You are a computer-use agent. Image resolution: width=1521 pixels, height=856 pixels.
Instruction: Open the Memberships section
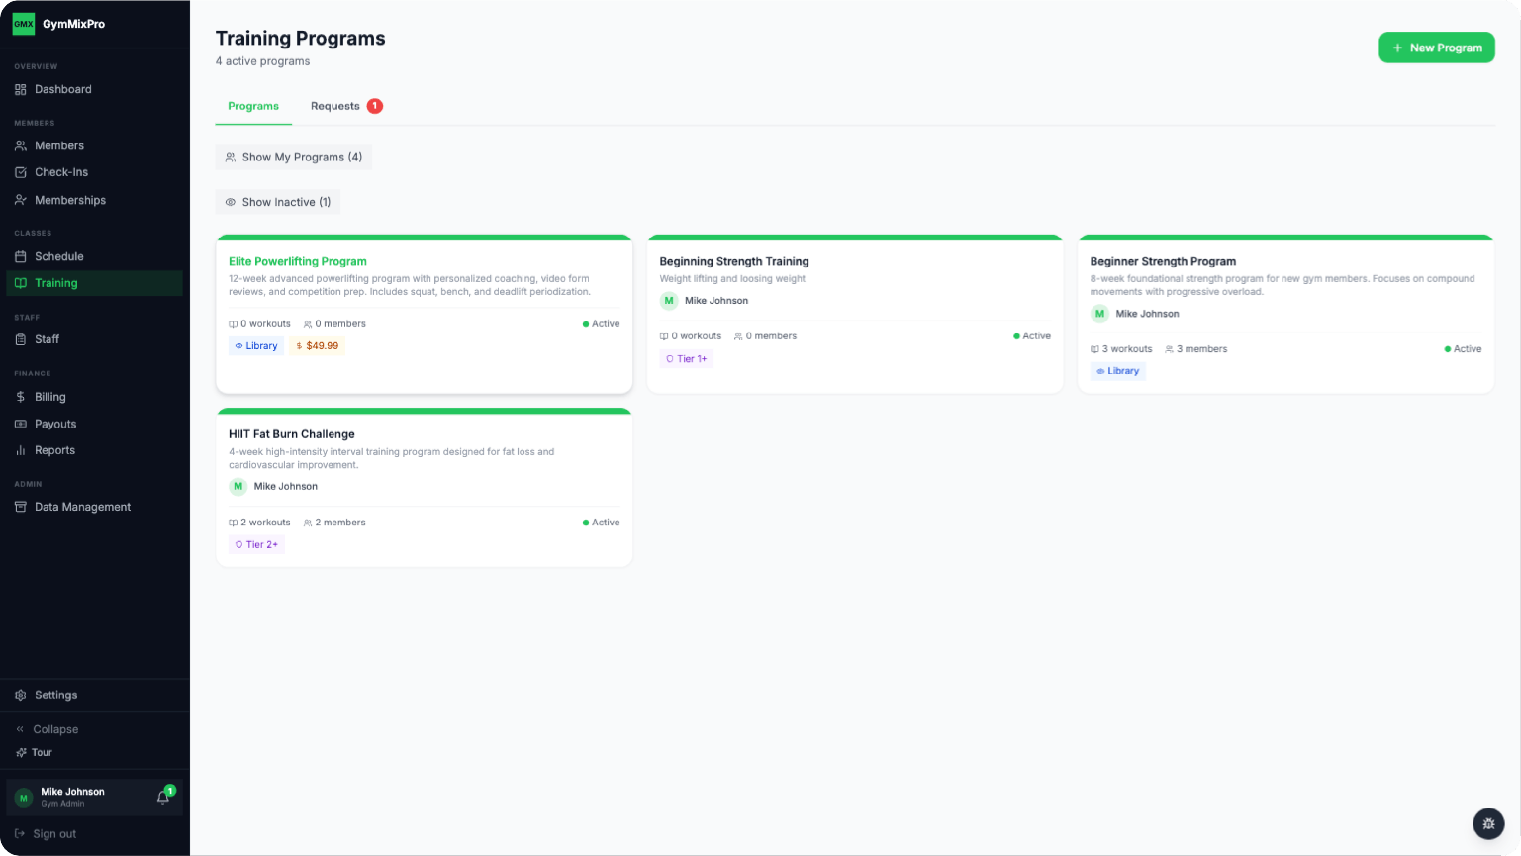coord(69,200)
